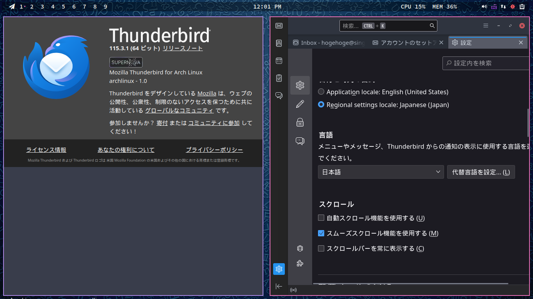Close the アカウントのセットアップ tab
The height and width of the screenshot is (299, 533).
point(441,42)
